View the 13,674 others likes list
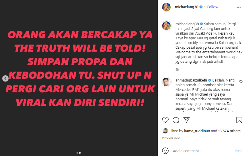Screen dimensions: 246x156 [x=229, y=131]
